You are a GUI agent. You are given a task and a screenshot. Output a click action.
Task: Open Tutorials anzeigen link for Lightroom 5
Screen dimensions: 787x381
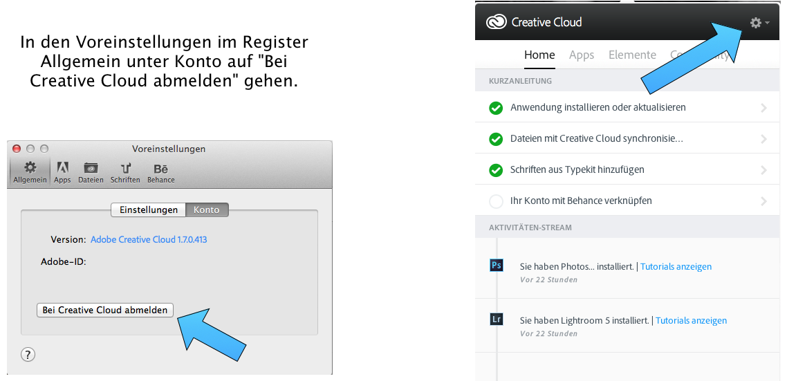691,320
